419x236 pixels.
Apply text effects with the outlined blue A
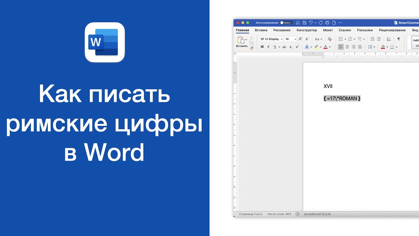pyautogui.click(x=307, y=47)
